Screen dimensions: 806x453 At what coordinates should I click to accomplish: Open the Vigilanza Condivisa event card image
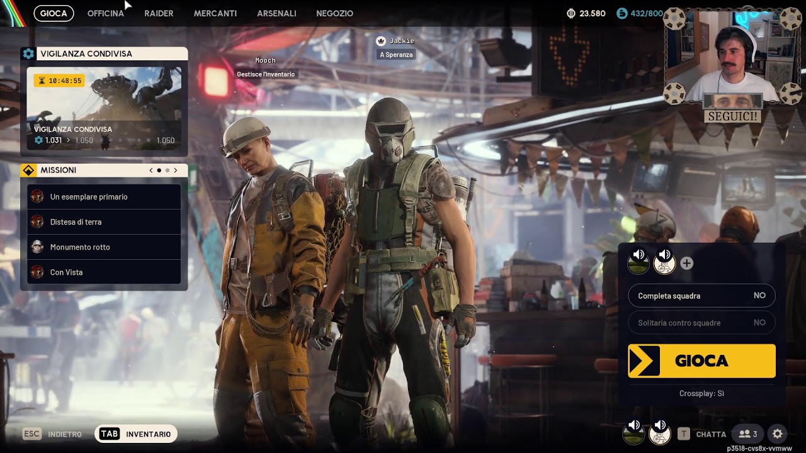[104, 108]
